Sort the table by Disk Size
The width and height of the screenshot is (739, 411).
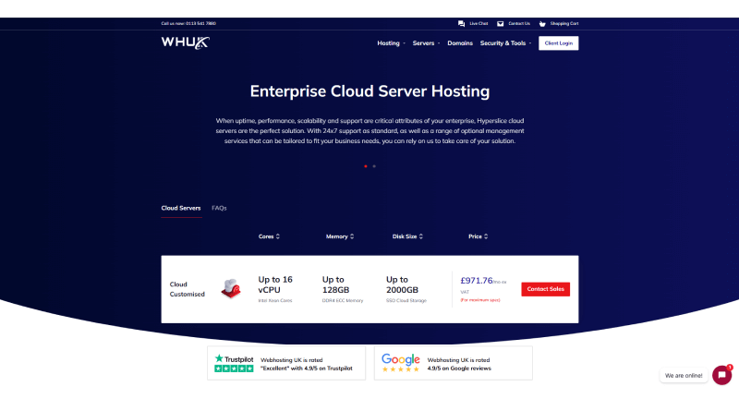point(407,236)
